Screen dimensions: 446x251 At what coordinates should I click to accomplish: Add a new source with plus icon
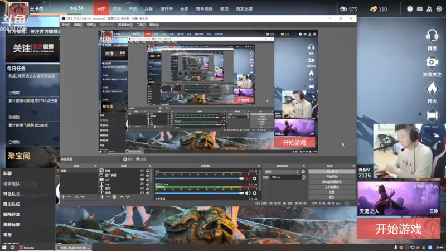click(x=102, y=197)
